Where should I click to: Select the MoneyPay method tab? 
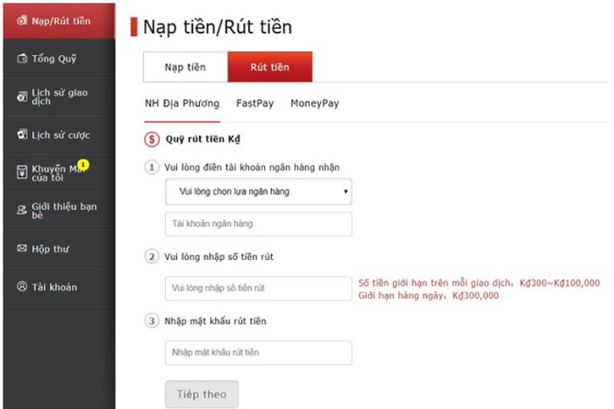point(315,104)
